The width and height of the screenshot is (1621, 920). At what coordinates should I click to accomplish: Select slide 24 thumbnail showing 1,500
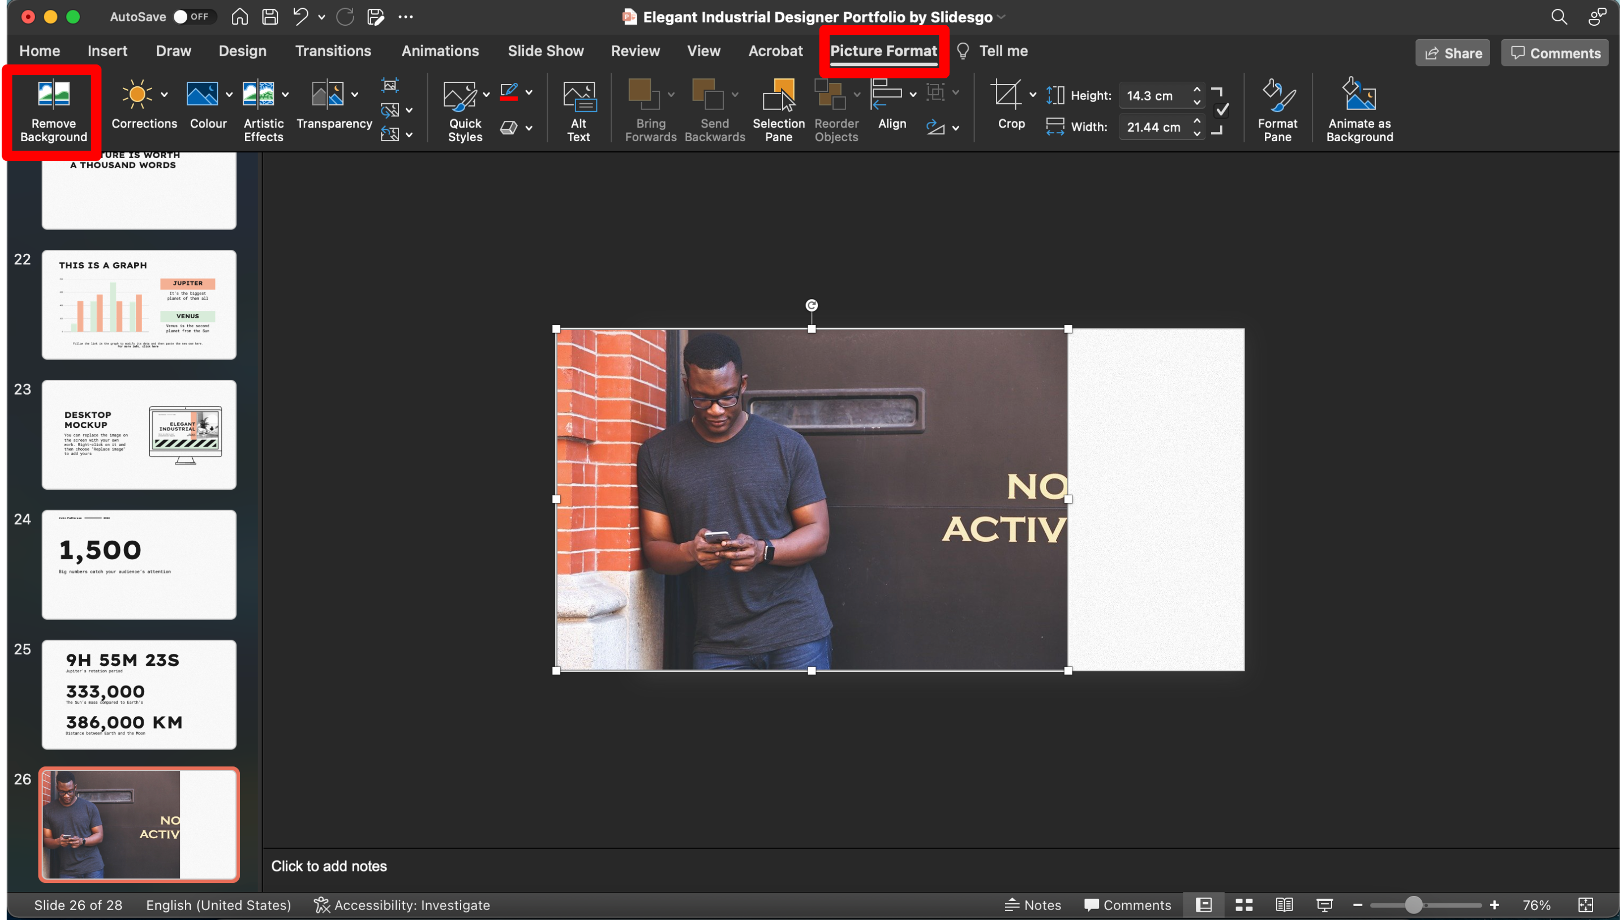click(x=139, y=564)
